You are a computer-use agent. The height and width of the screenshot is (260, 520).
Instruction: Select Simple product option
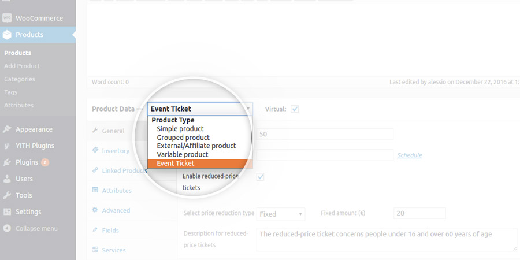pyautogui.click(x=180, y=129)
